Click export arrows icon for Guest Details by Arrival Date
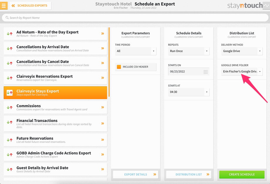The width and height of the screenshot is (270, 184). pos(10,170)
